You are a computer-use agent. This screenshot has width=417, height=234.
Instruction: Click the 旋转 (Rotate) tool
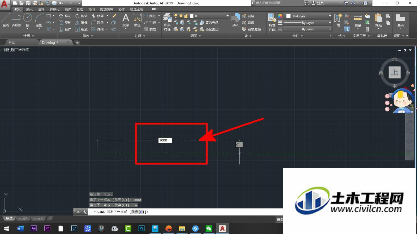81,16
